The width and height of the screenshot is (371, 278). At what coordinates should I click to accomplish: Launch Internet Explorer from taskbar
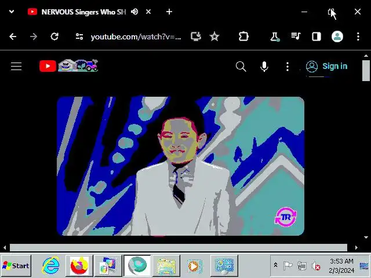(x=50, y=265)
